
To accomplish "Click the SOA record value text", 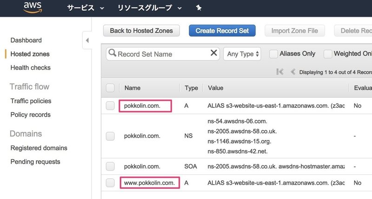I will (276, 166).
